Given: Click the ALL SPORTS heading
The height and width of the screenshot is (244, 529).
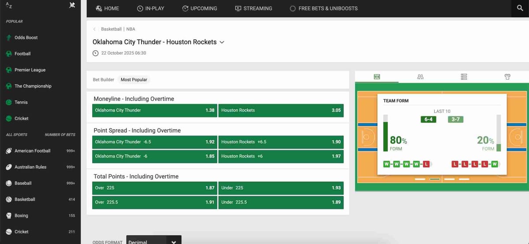Looking at the screenshot, I should [x=16, y=135].
